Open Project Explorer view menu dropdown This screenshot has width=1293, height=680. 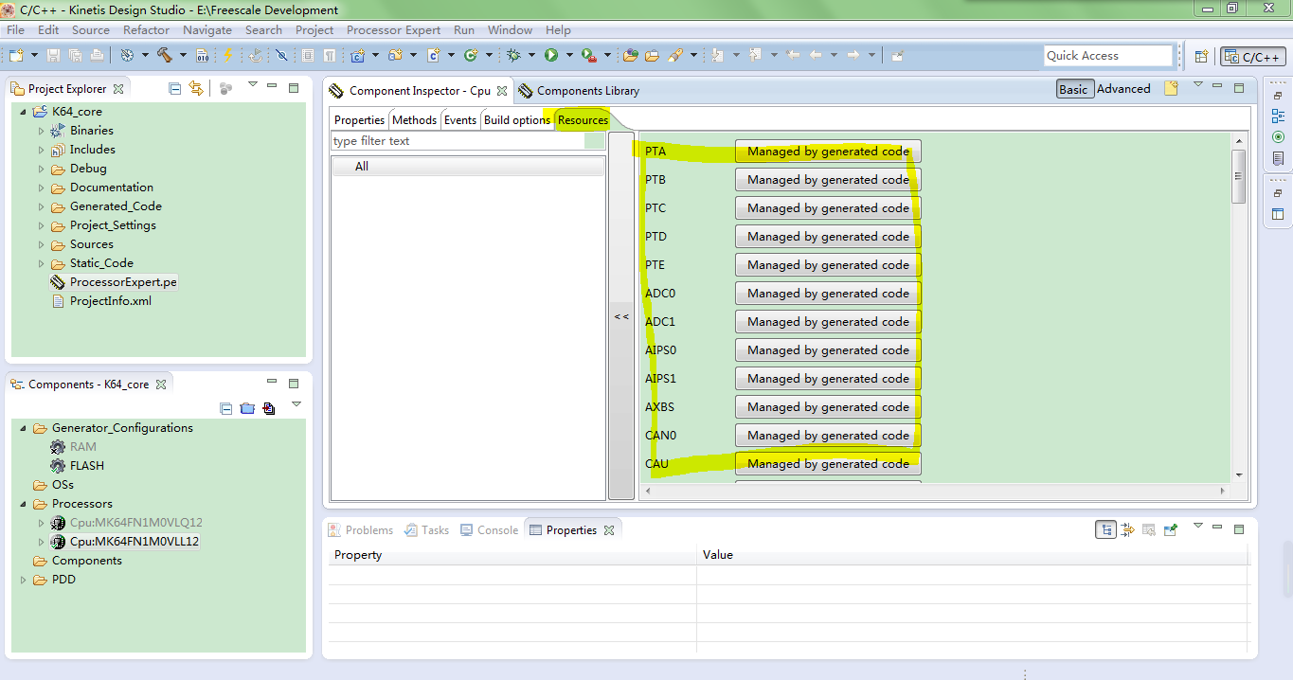point(252,86)
